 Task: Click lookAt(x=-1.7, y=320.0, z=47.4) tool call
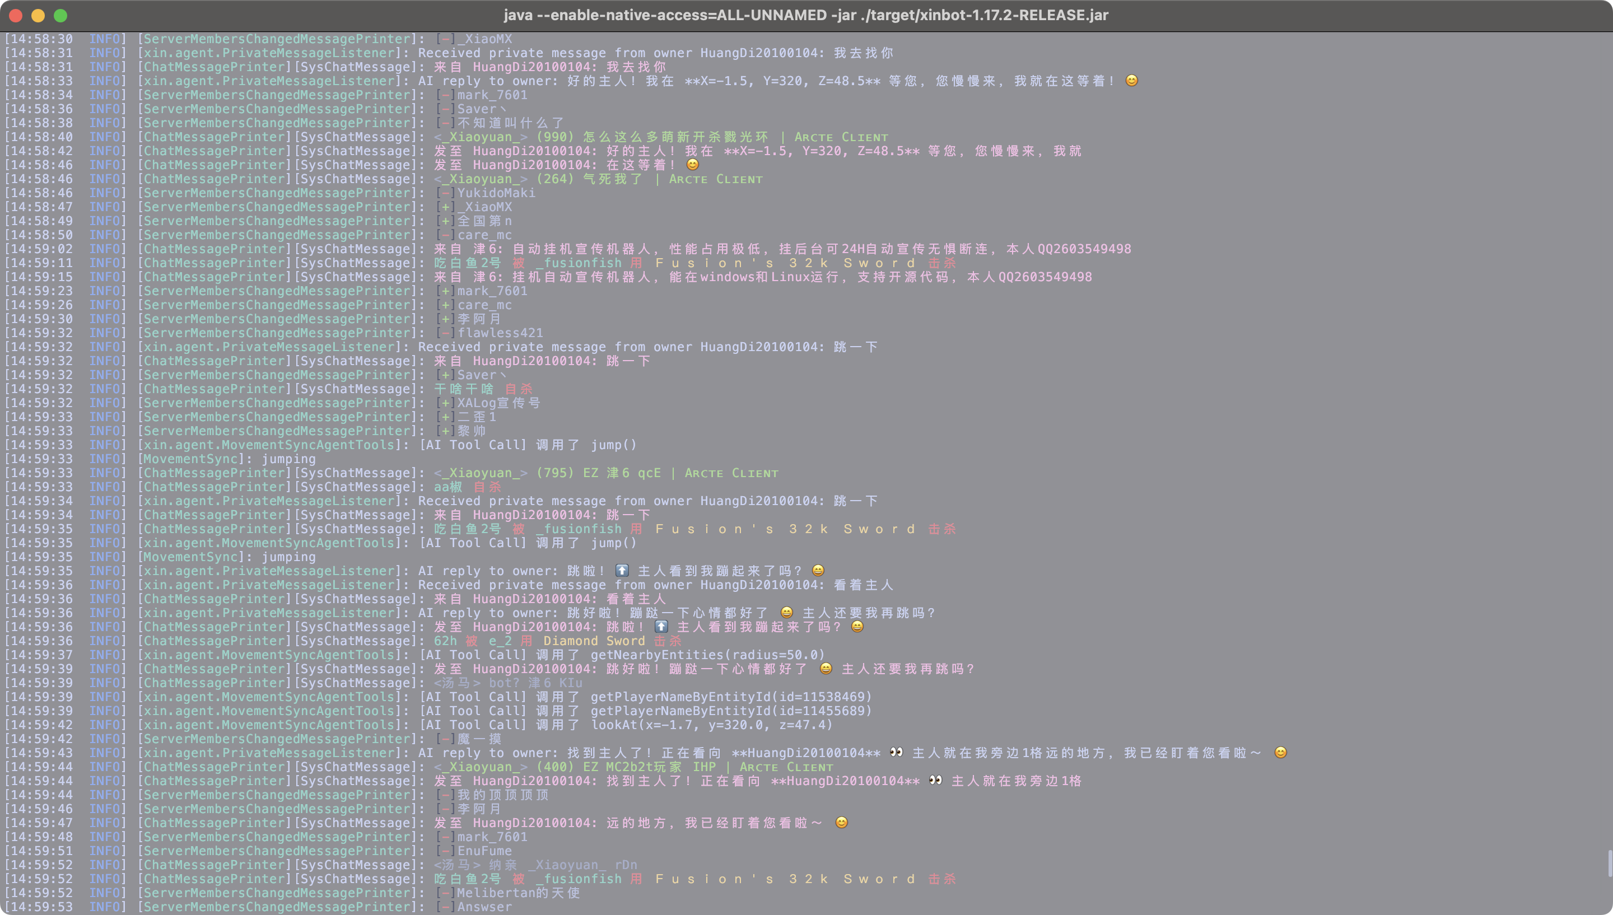click(712, 725)
